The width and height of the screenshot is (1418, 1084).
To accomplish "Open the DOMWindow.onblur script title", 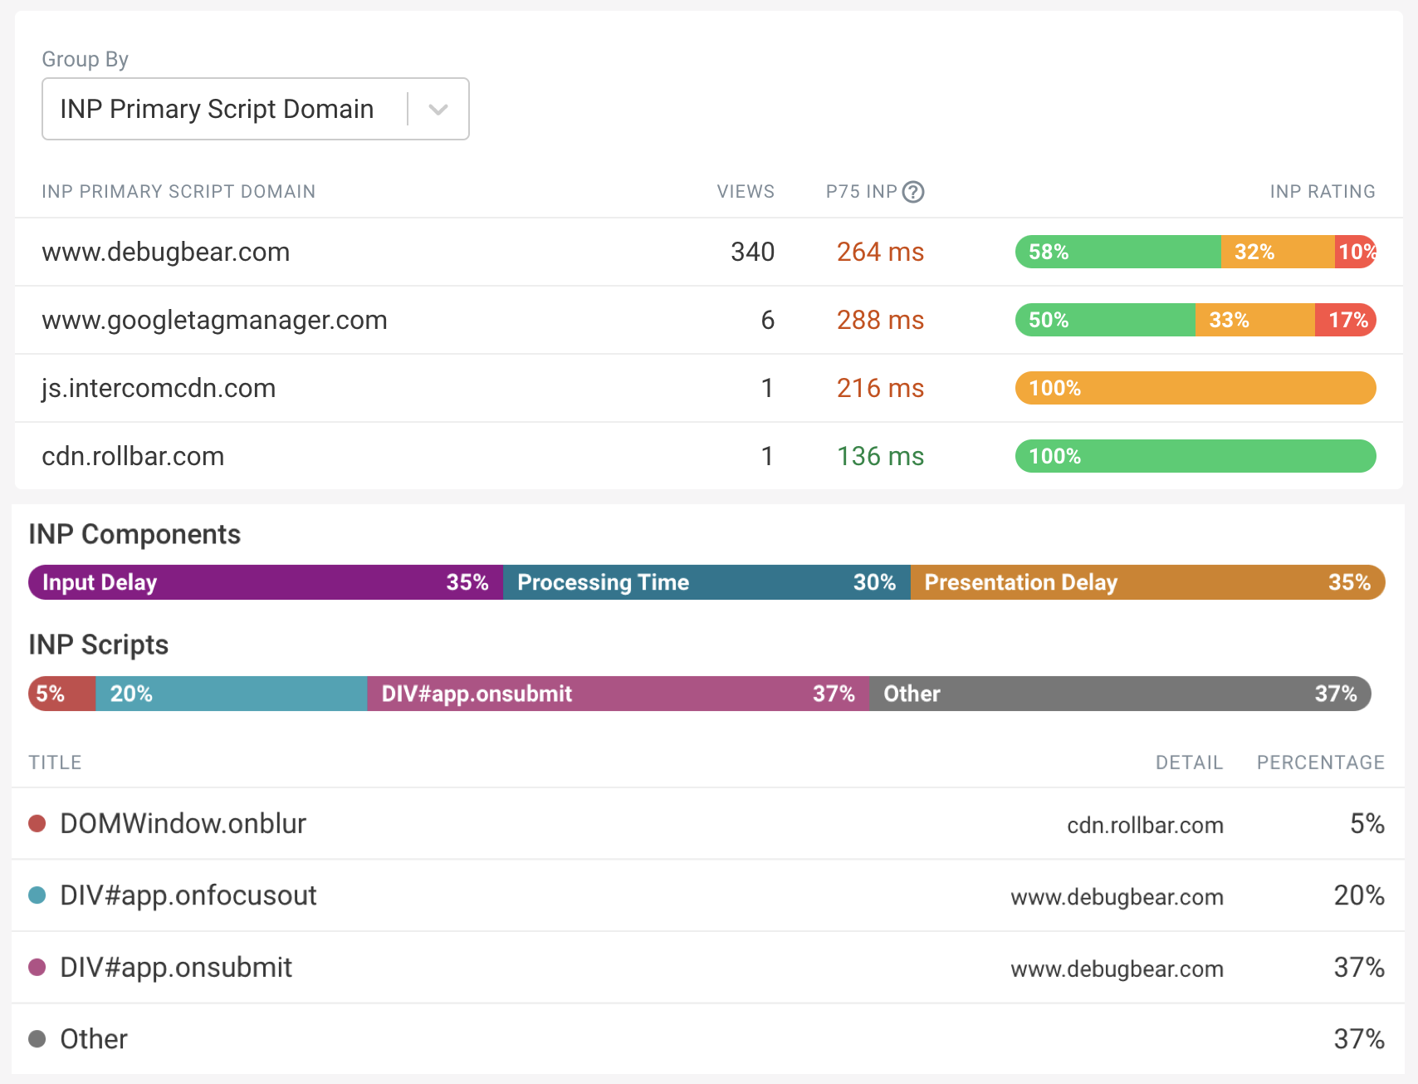I will tap(183, 823).
